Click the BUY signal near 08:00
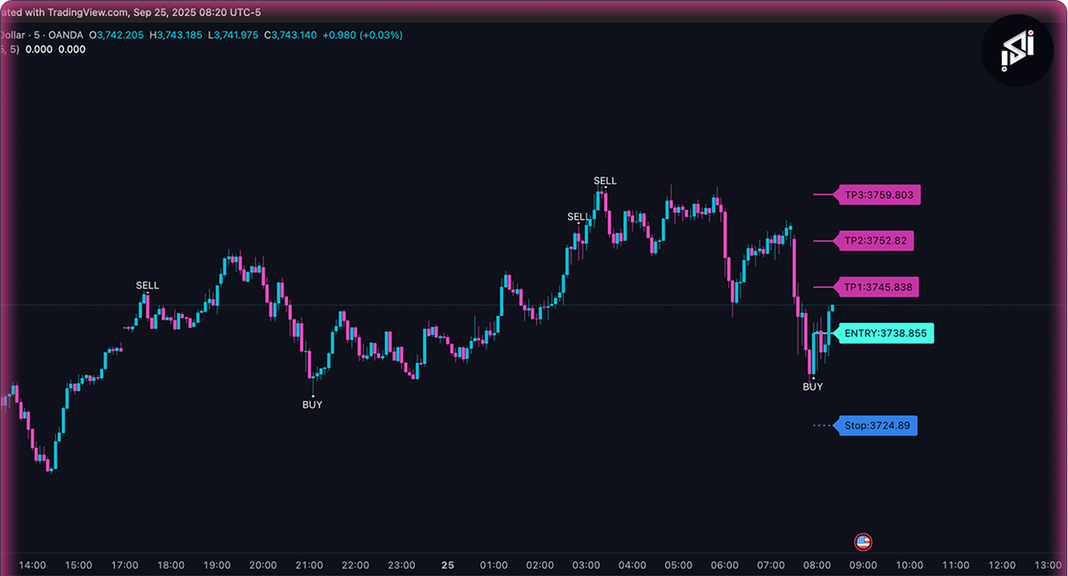The image size is (1068, 576). coord(812,387)
